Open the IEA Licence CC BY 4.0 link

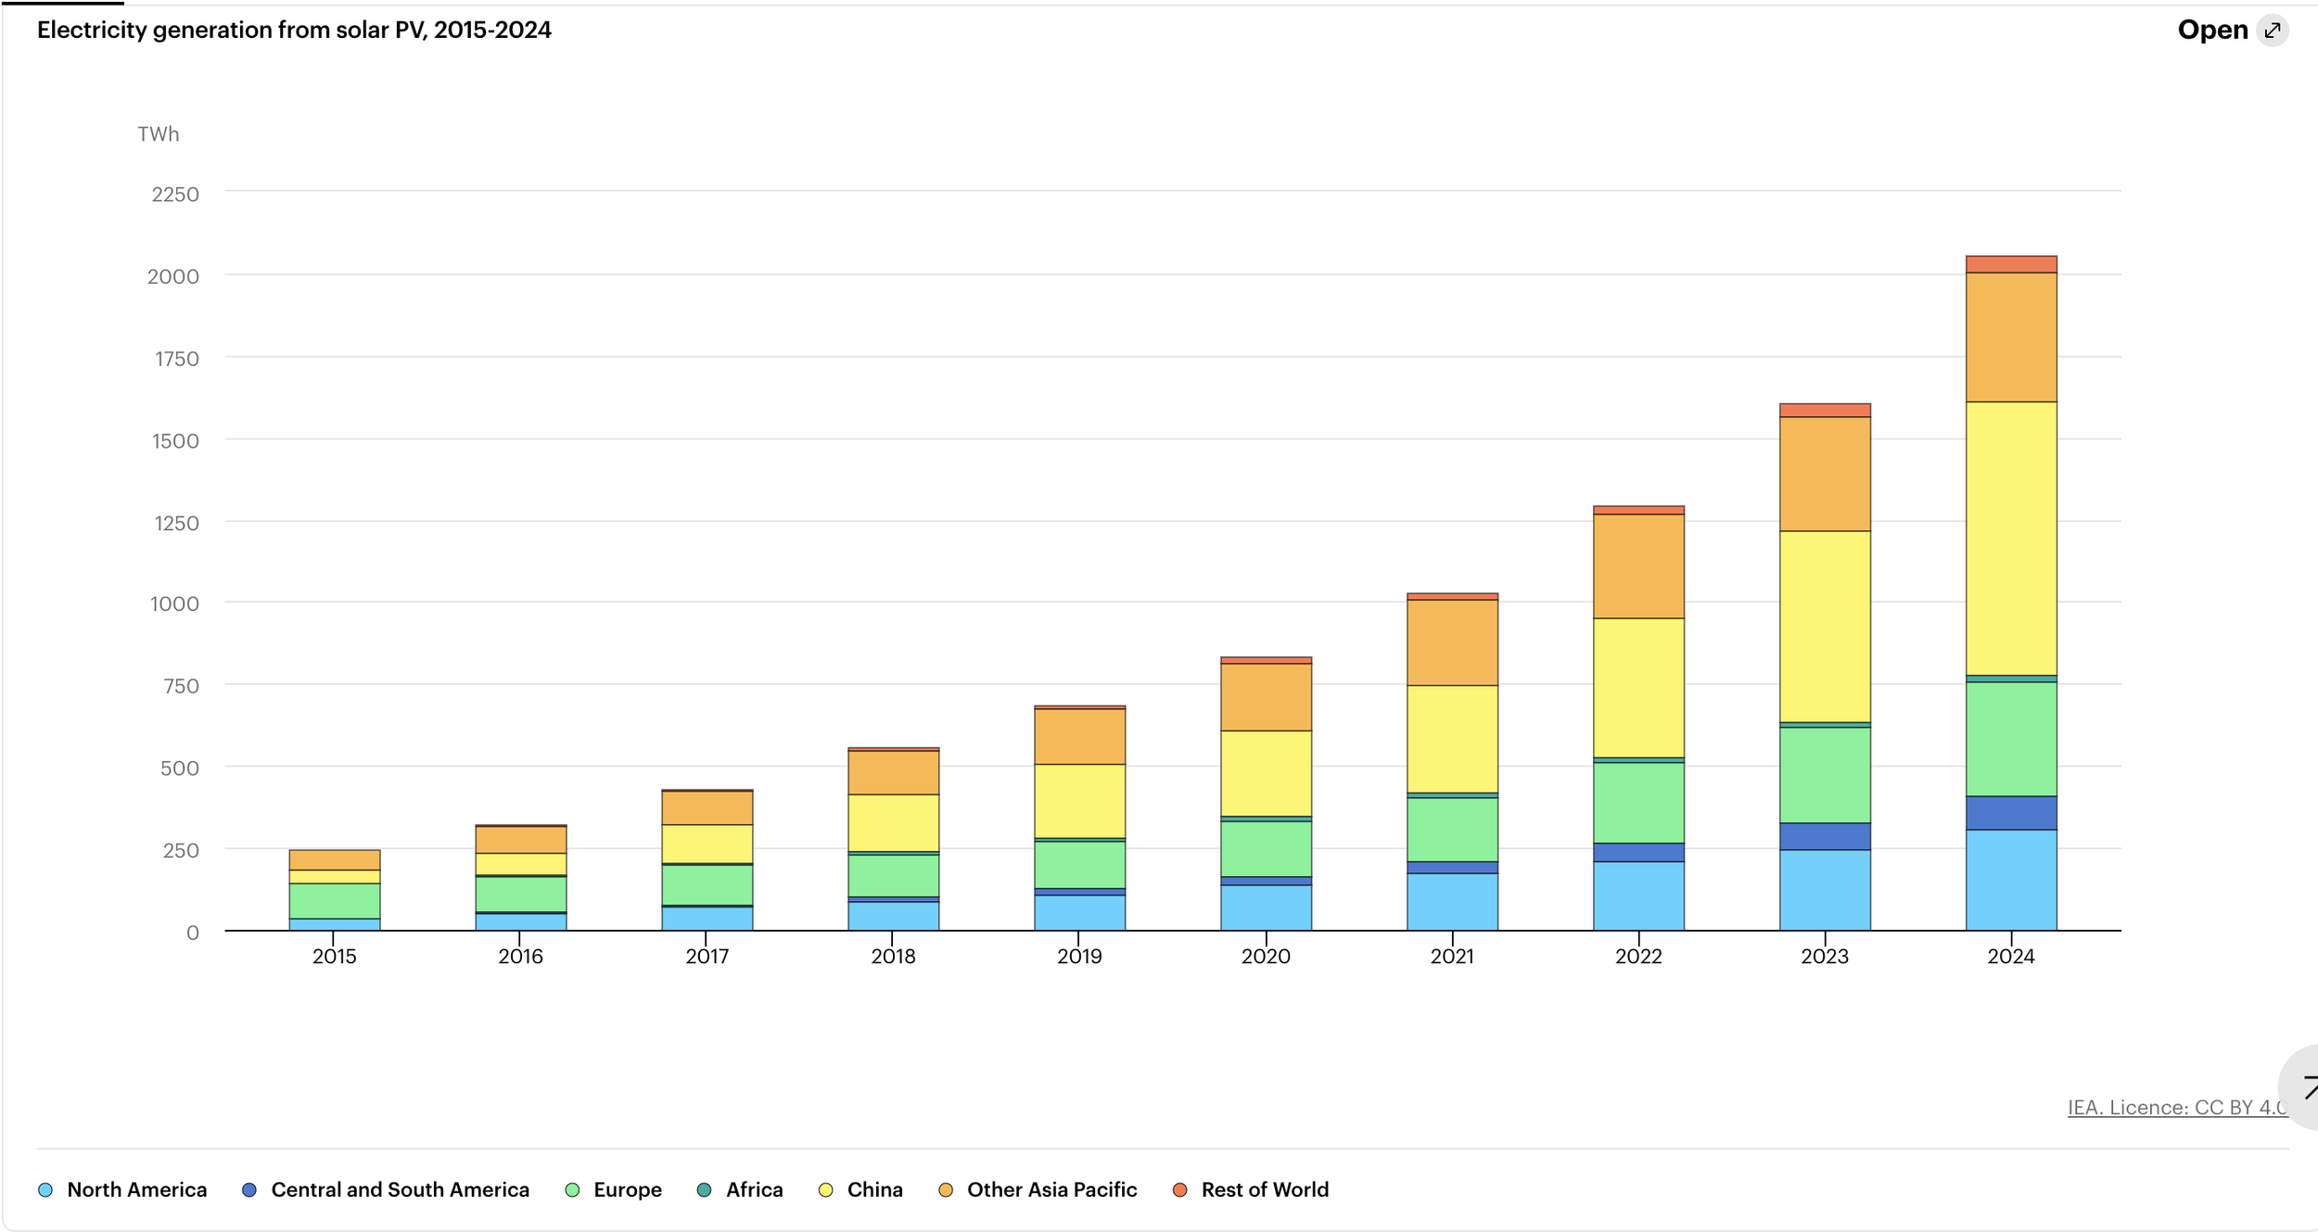click(x=2177, y=1107)
